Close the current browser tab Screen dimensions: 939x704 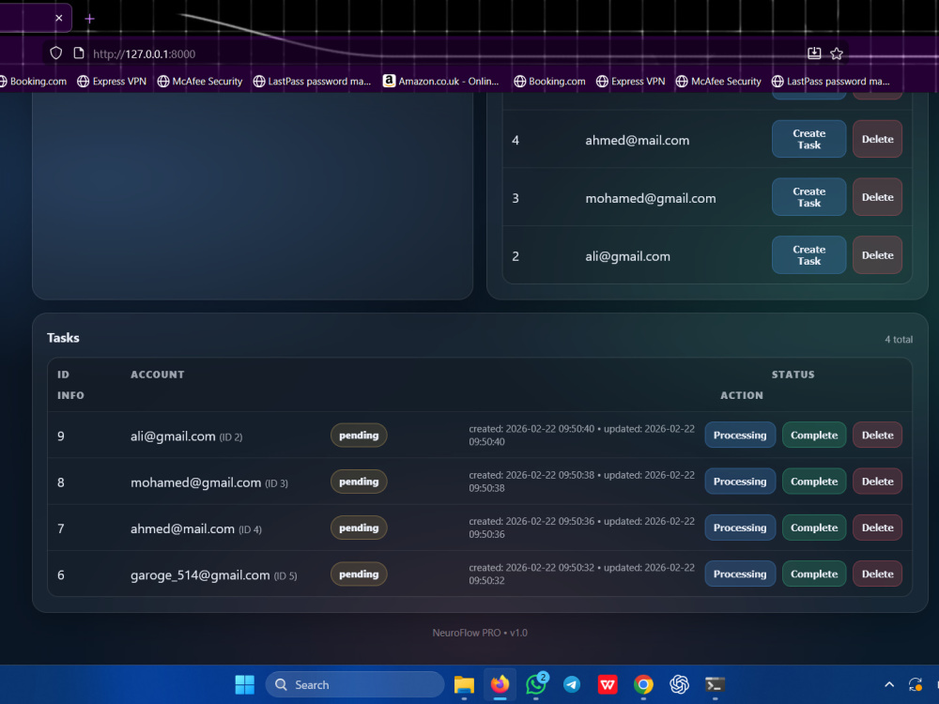[x=58, y=18]
